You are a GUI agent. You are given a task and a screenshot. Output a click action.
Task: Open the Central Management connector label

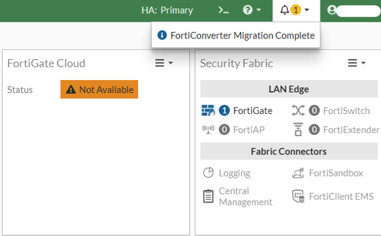(x=245, y=197)
